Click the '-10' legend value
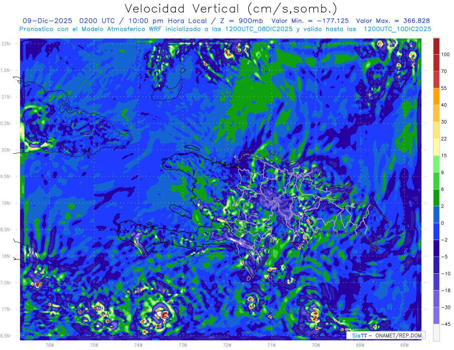Image resolution: width=454 pixels, height=350 pixels. pos(445,274)
